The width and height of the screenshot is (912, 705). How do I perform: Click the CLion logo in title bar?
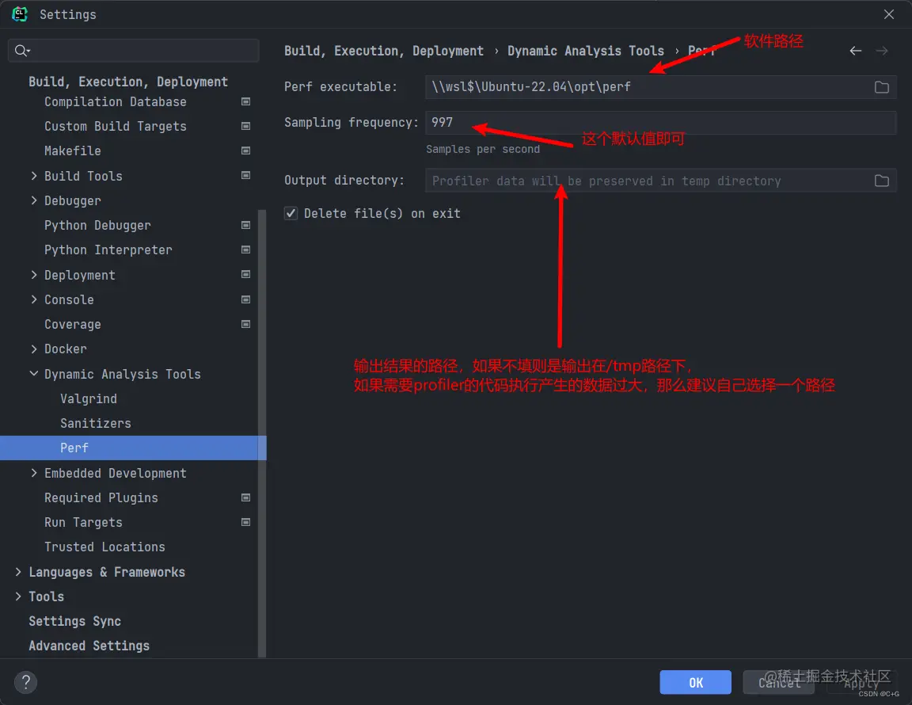click(20, 14)
